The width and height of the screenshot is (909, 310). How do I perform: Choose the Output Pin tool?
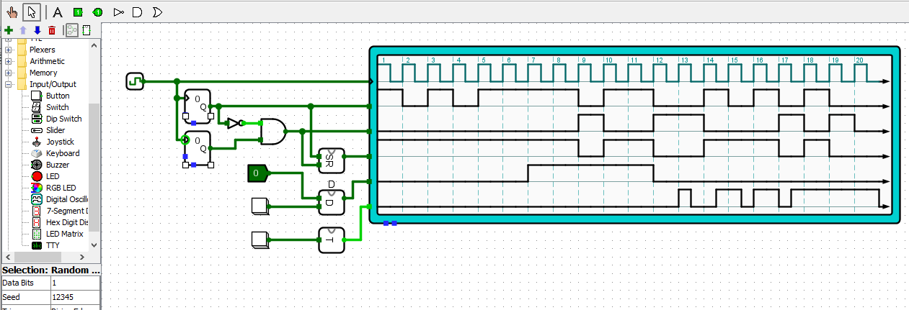tap(98, 12)
